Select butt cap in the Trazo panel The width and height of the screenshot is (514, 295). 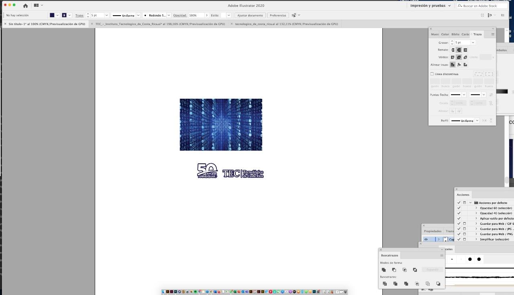[453, 50]
